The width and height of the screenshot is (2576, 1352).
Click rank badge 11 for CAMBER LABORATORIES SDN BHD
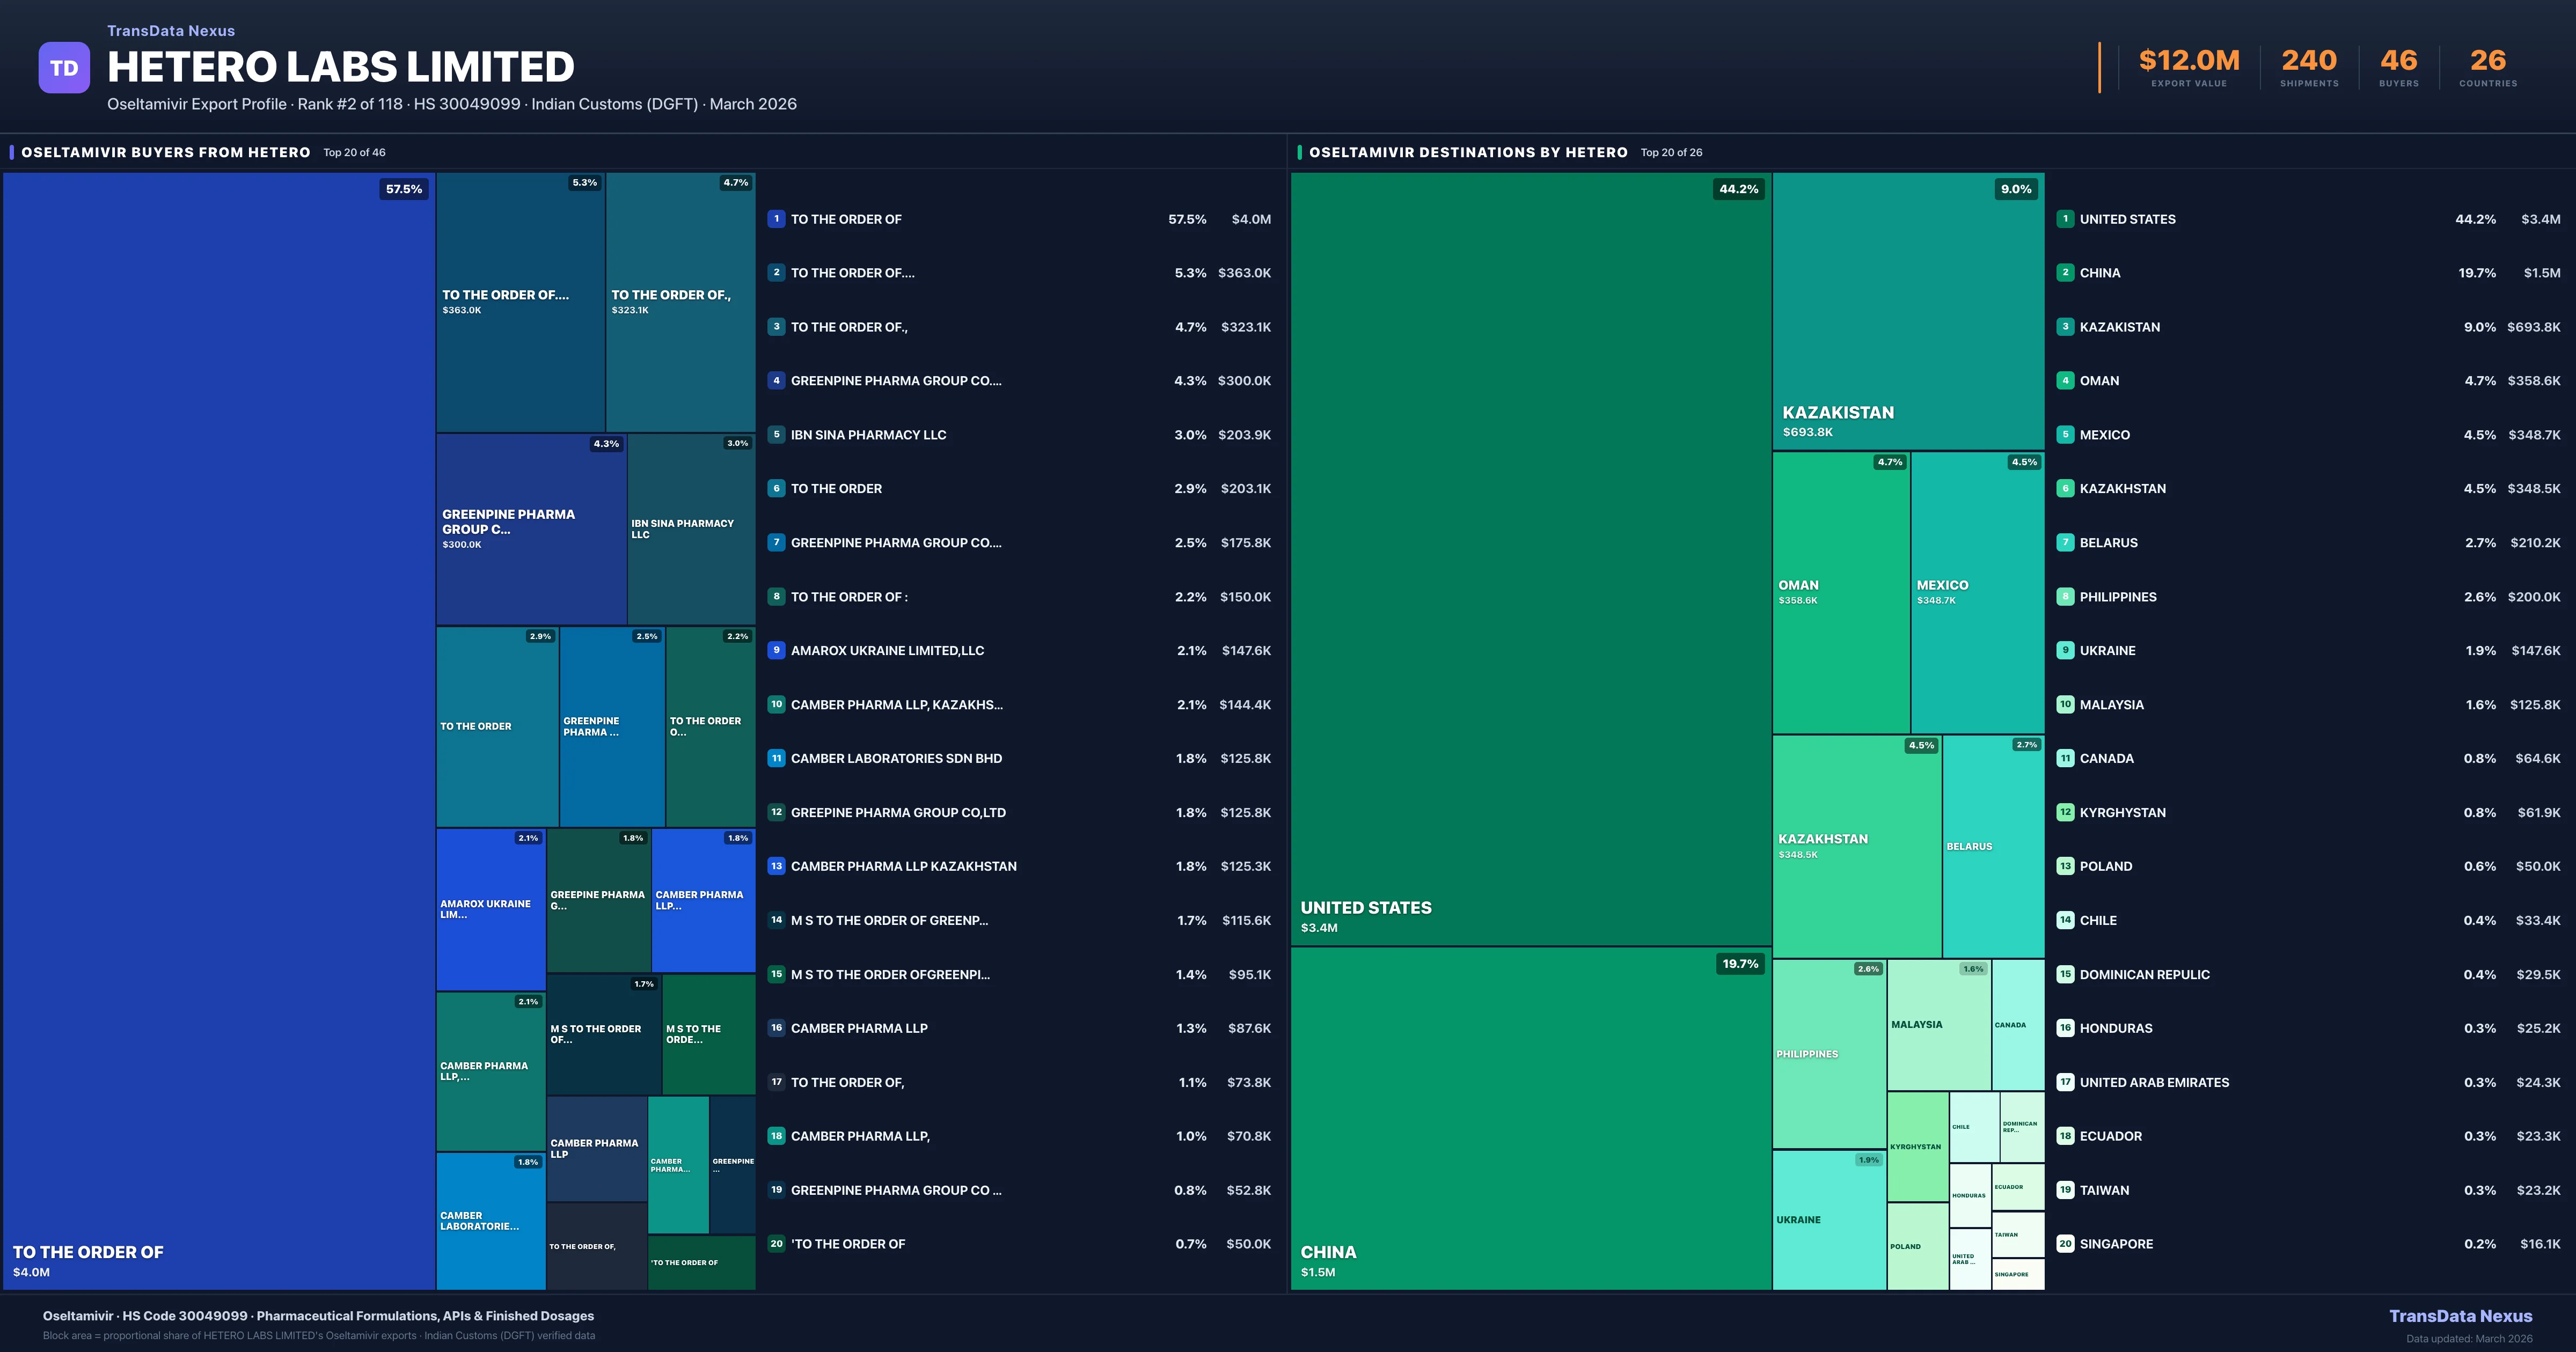(776, 758)
